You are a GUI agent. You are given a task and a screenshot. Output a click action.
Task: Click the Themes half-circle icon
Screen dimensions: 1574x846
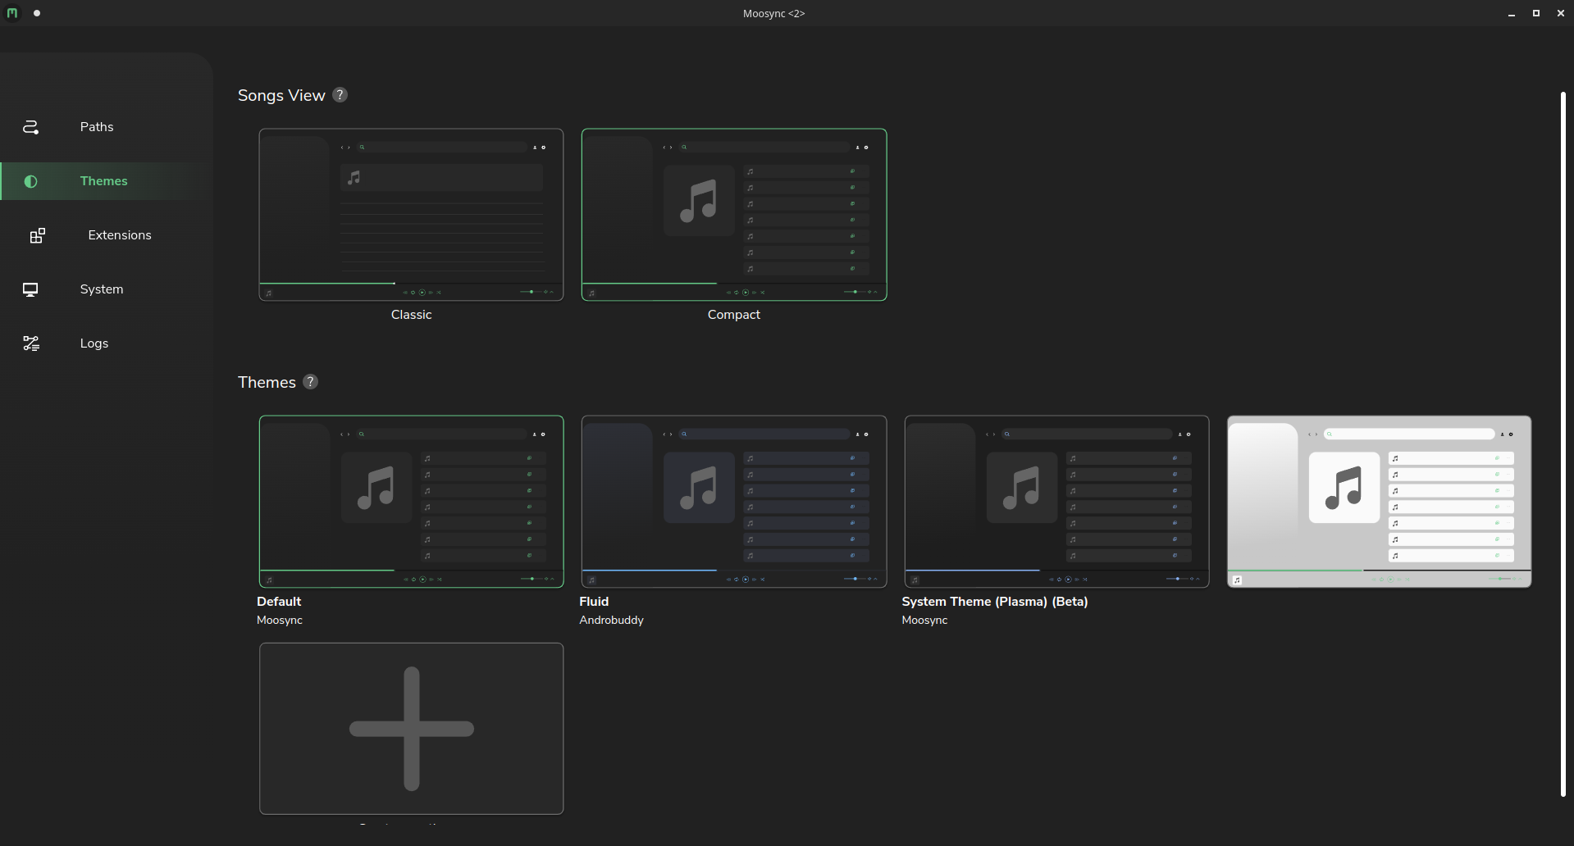point(30,181)
